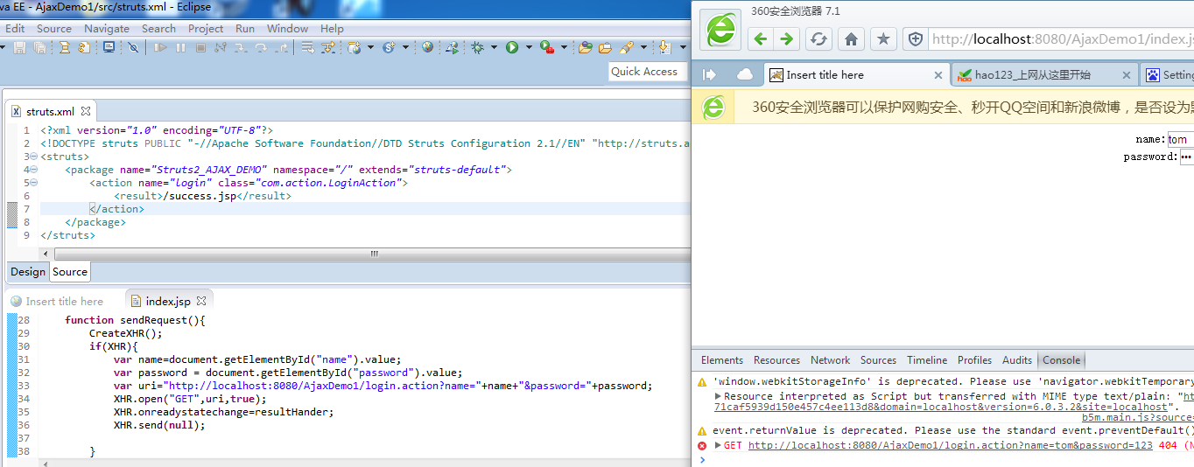Click the cloud icon in browser tab bar

(745, 75)
